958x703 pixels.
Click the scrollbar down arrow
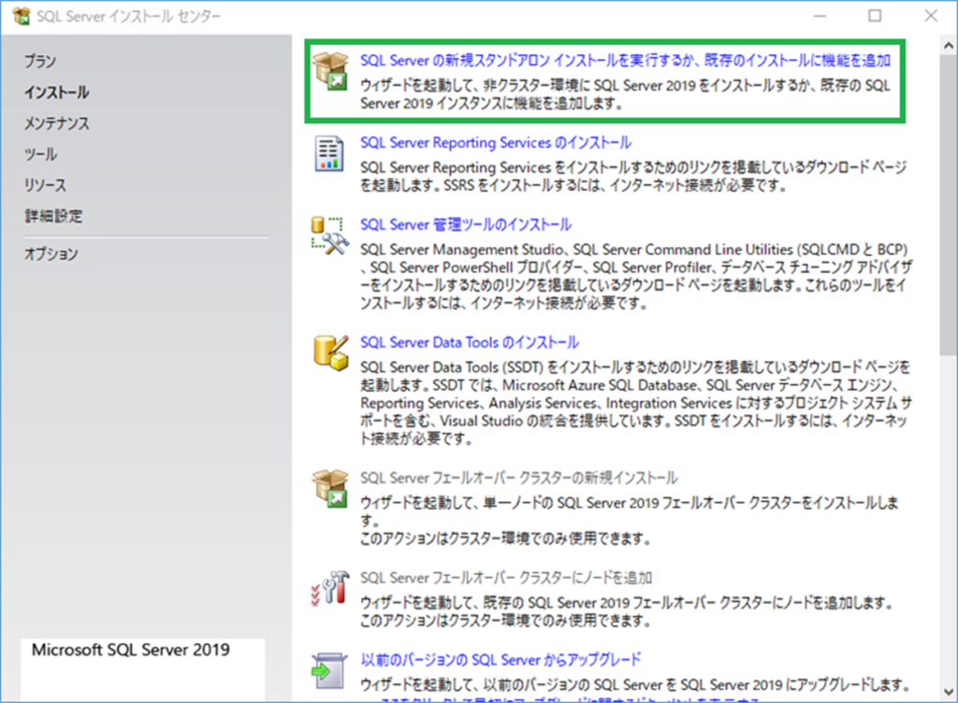pos(949,692)
